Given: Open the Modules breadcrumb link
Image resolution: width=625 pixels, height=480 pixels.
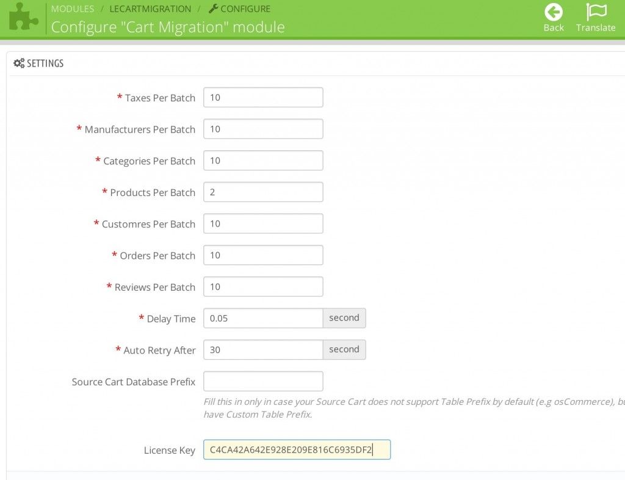Looking at the screenshot, I should [73, 9].
